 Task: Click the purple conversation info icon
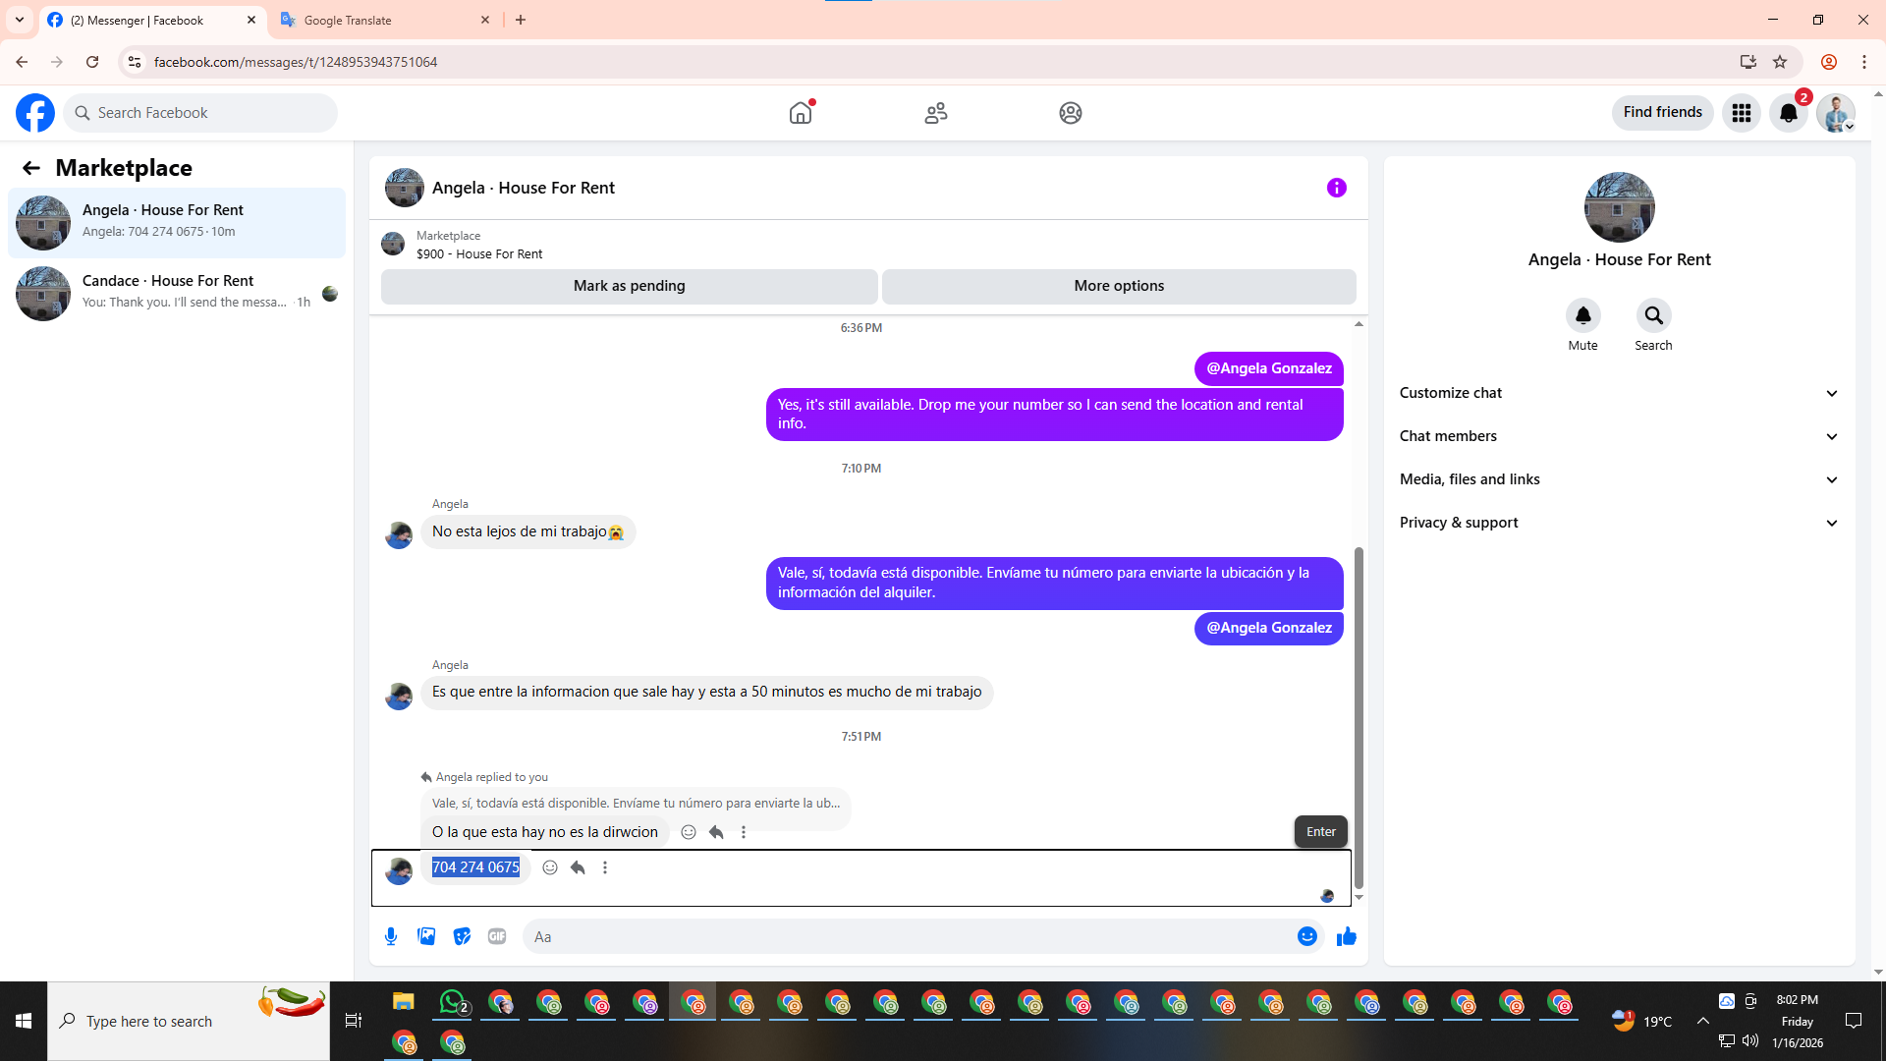tap(1336, 188)
